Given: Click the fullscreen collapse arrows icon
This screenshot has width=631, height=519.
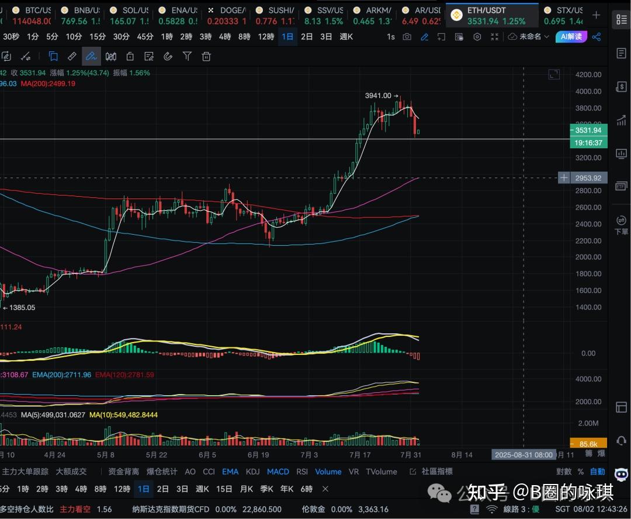Looking at the screenshot, I should (495, 37).
